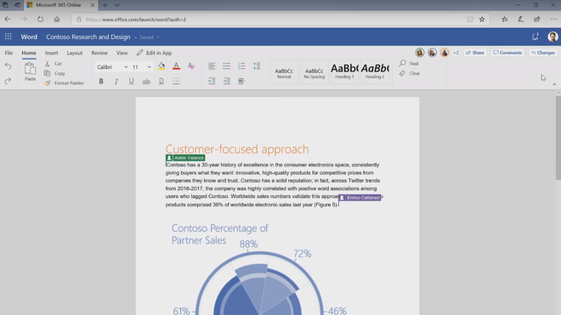Click the Clear button
The image size is (561, 315).
pos(410,73)
